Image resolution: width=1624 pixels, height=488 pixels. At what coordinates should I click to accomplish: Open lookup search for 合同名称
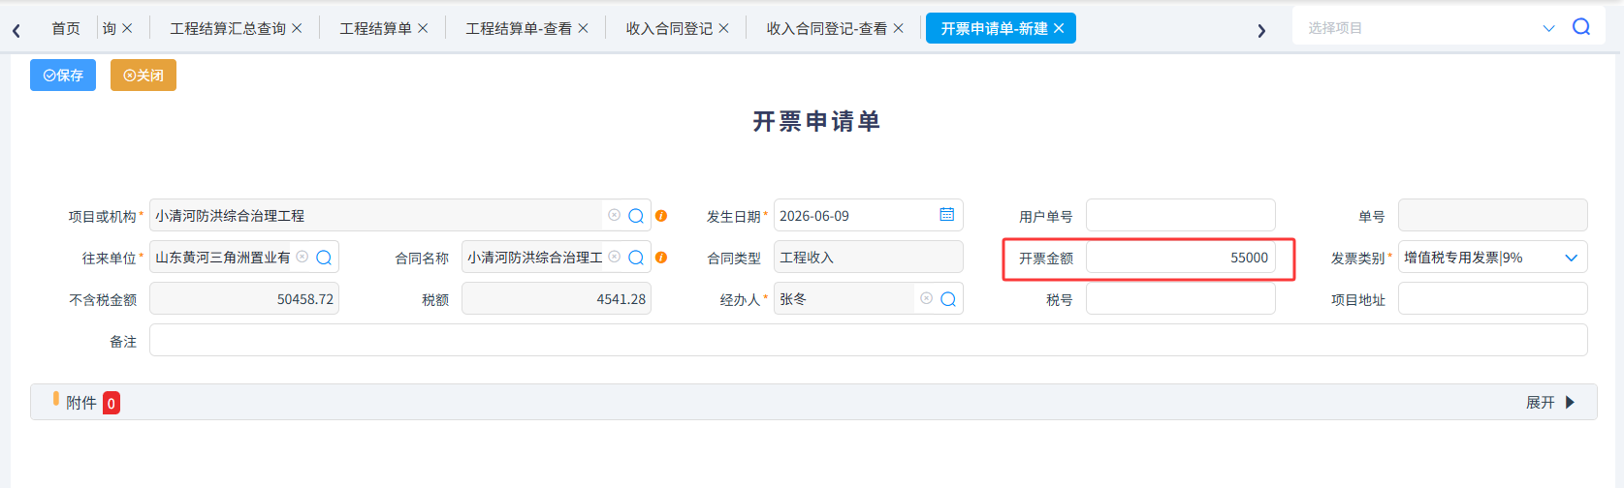[636, 258]
